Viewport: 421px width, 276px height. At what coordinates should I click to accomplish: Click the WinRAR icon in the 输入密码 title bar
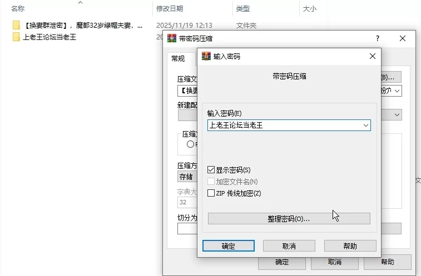[206, 56]
